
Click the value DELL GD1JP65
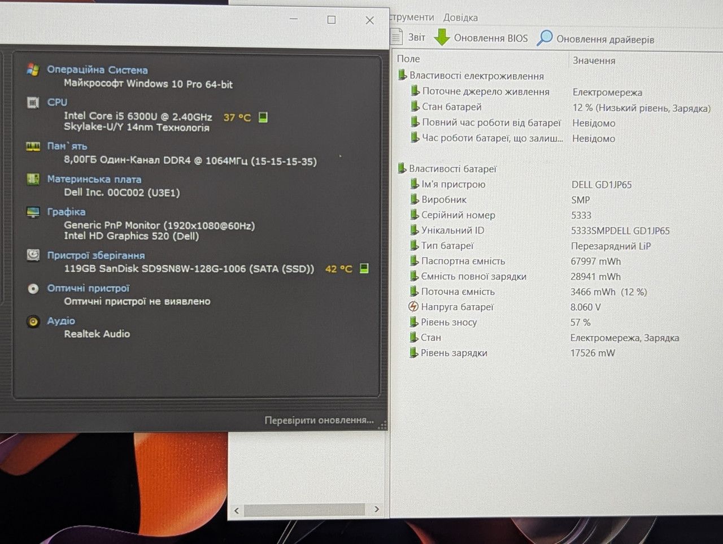(602, 185)
